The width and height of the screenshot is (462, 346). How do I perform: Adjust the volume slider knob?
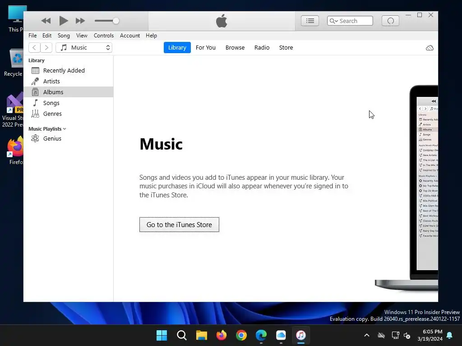click(x=116, y=21)
